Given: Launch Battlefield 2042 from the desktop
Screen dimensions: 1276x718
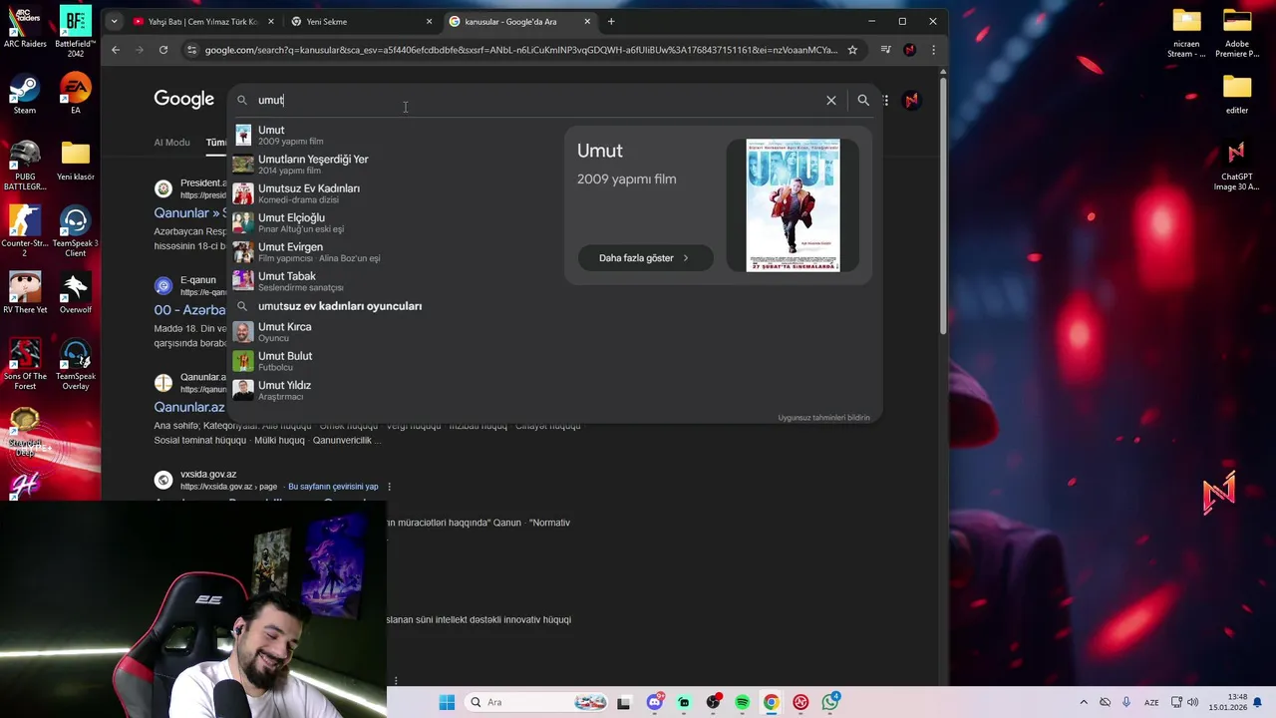Looking at the screenshot, I should pos(75,32).
